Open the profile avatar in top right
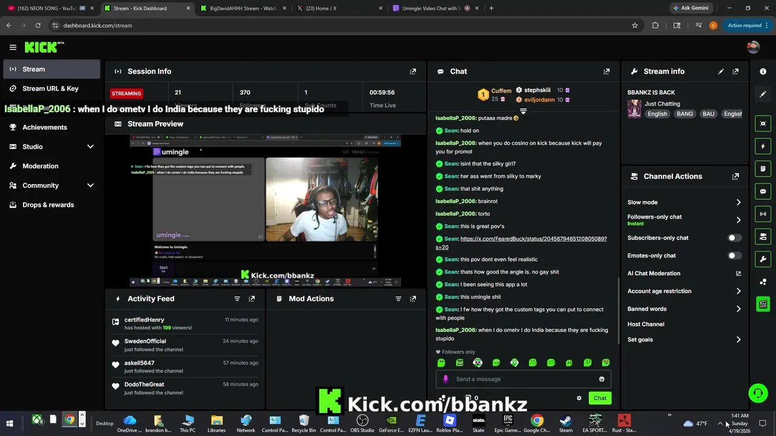This screenshot has width=776, height=436. click(x=753, y=47)
